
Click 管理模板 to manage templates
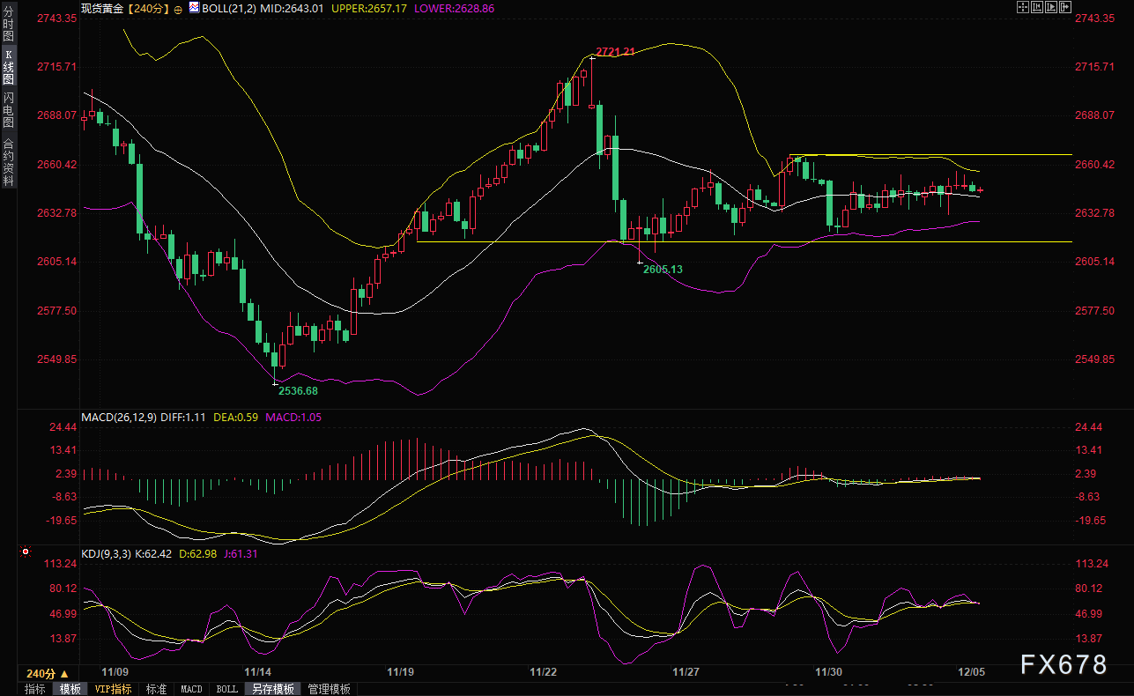click(x=329, y=689)
